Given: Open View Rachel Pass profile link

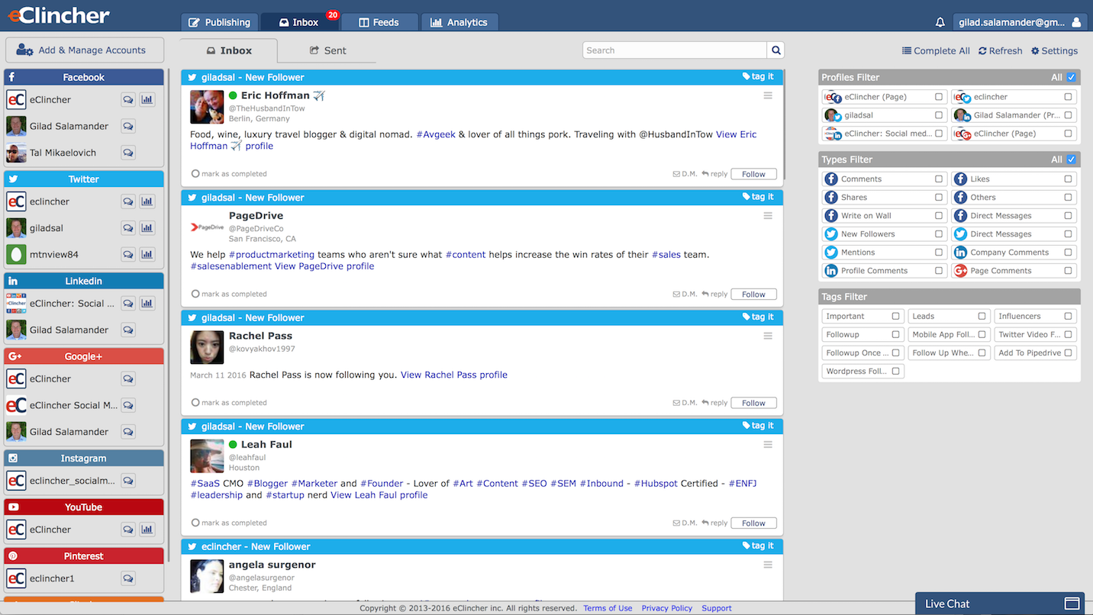Looking at the screenshot, I should 454,375.
